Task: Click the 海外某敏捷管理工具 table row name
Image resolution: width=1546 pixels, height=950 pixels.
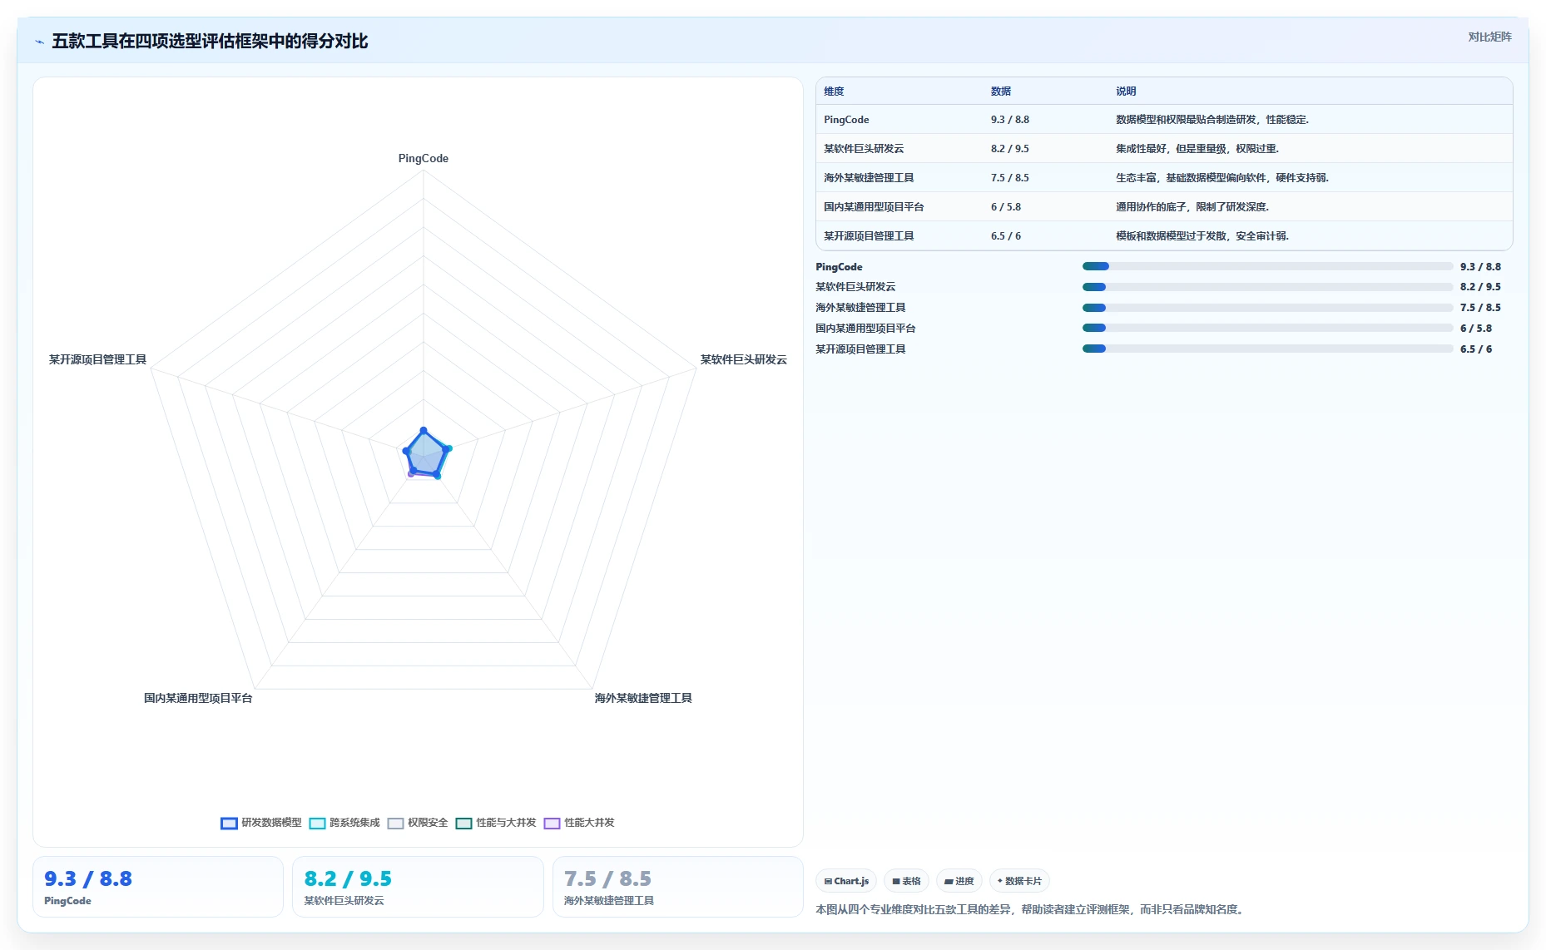Action: pyautogui.click(x=869, y=178)
